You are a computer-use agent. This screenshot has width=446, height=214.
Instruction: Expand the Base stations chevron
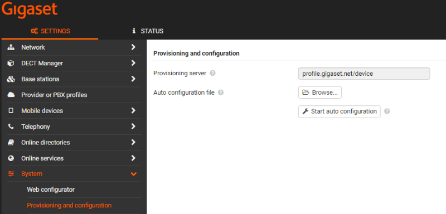coord(133,79)
